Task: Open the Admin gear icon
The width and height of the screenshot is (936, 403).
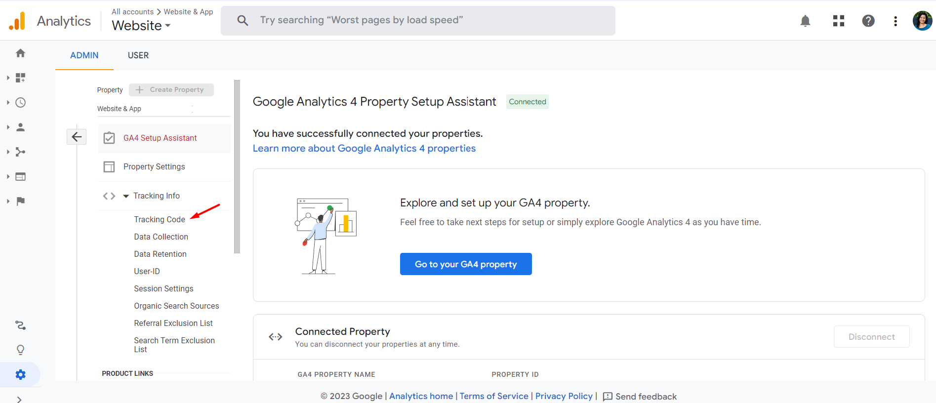Action: (20, 374)
